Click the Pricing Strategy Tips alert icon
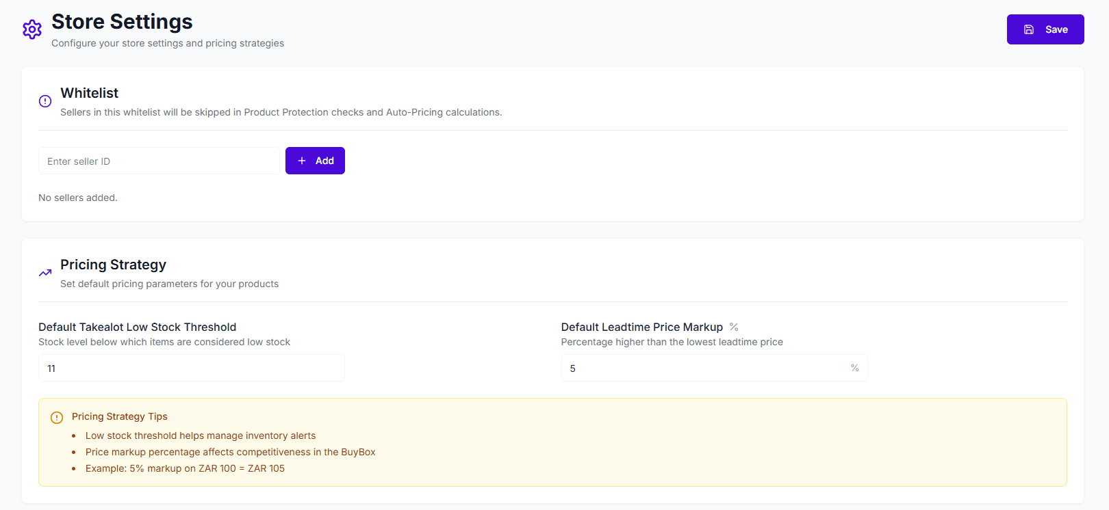This screenshot has width=1109, height=510. coord(57,418)
